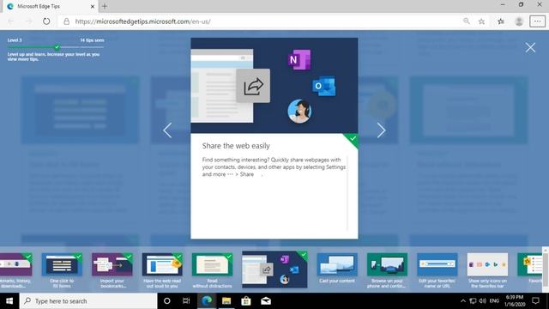549x309 pixels.
Task: Open the Action Center notifications
Action: pos(535,301)
